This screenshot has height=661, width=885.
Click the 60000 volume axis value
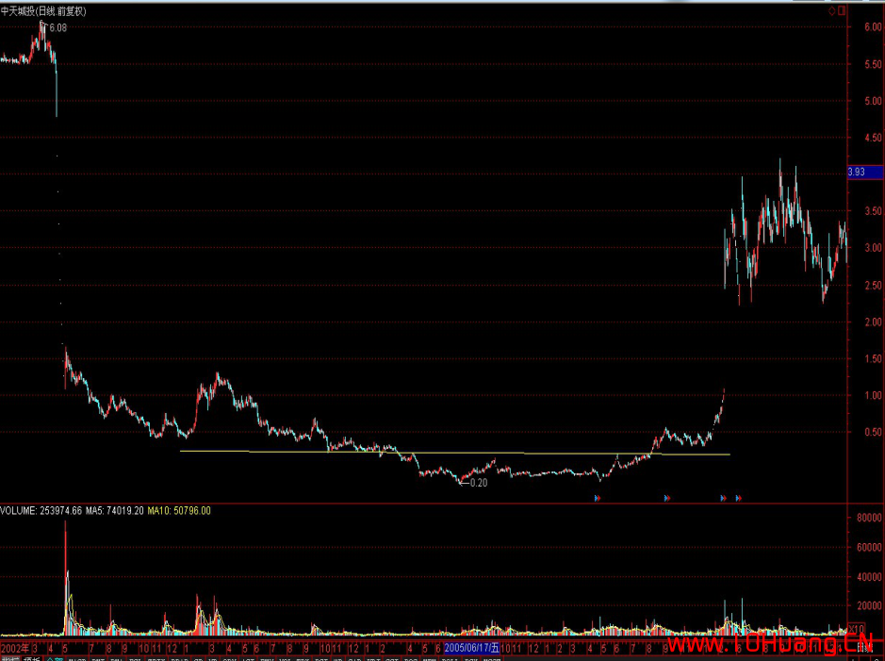tap(869, 547)
